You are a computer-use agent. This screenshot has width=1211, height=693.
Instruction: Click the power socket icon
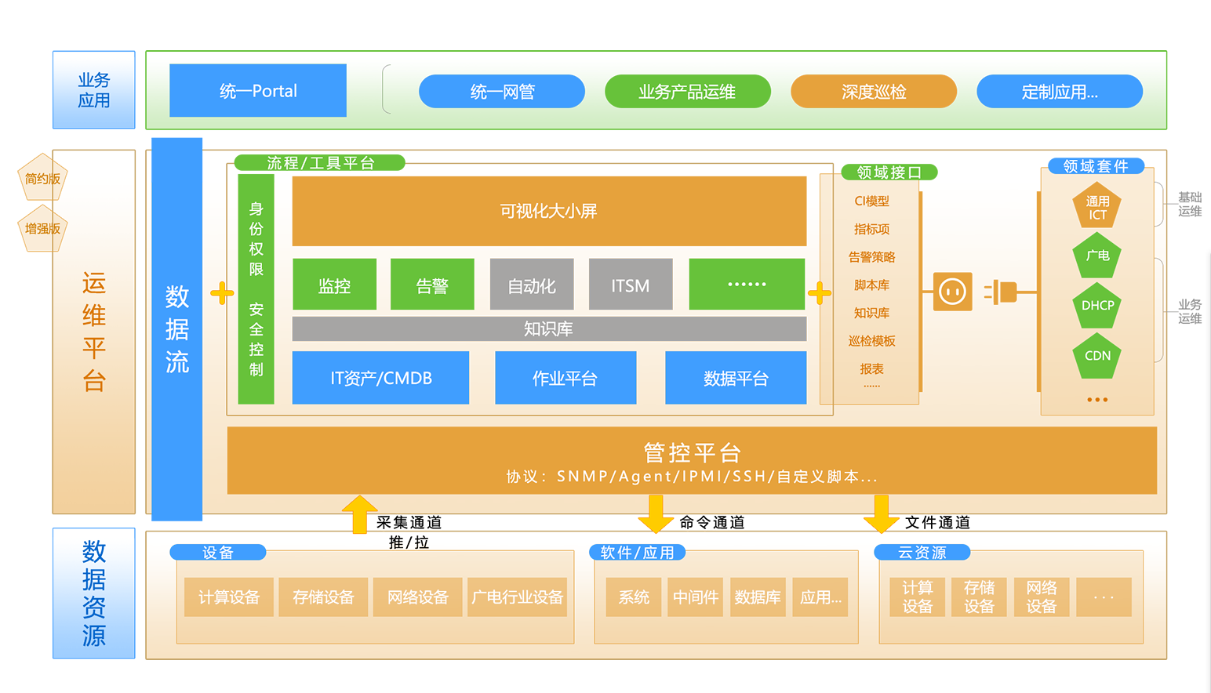[952, 292]
